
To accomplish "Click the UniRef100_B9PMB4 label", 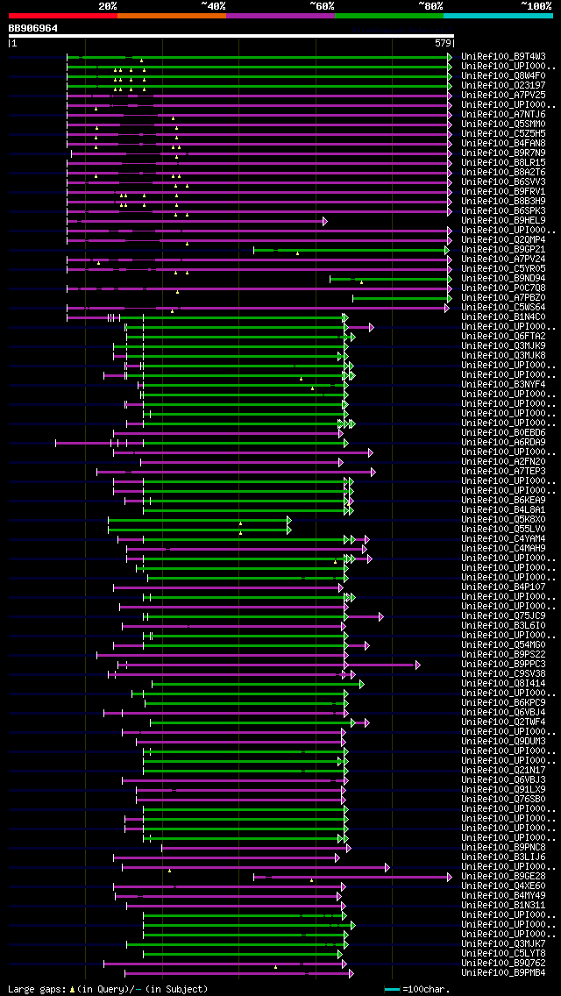I will [x=504, y=974].
